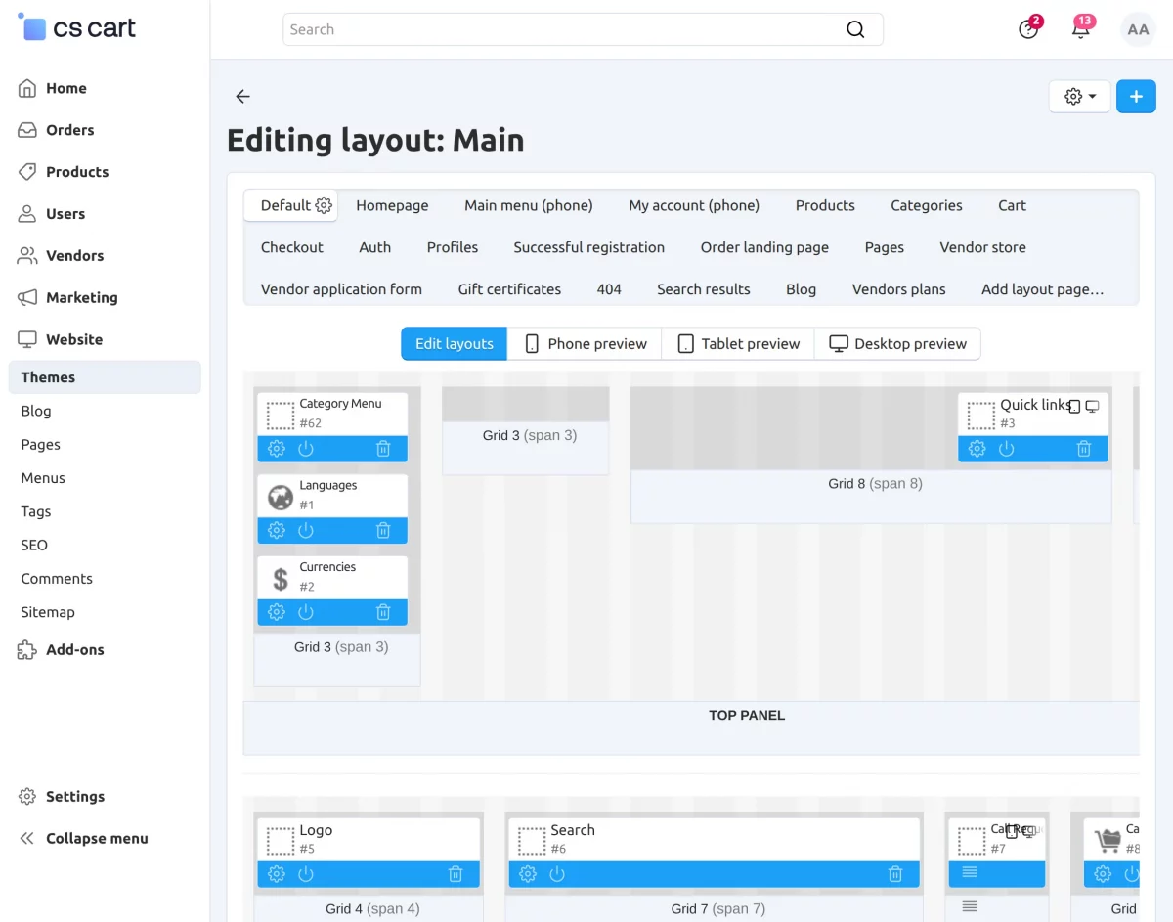The height and width of the screenshot is (922, 1173).
Task: Toggle power switch on Logo block
Action: click(x=306, y=874)
